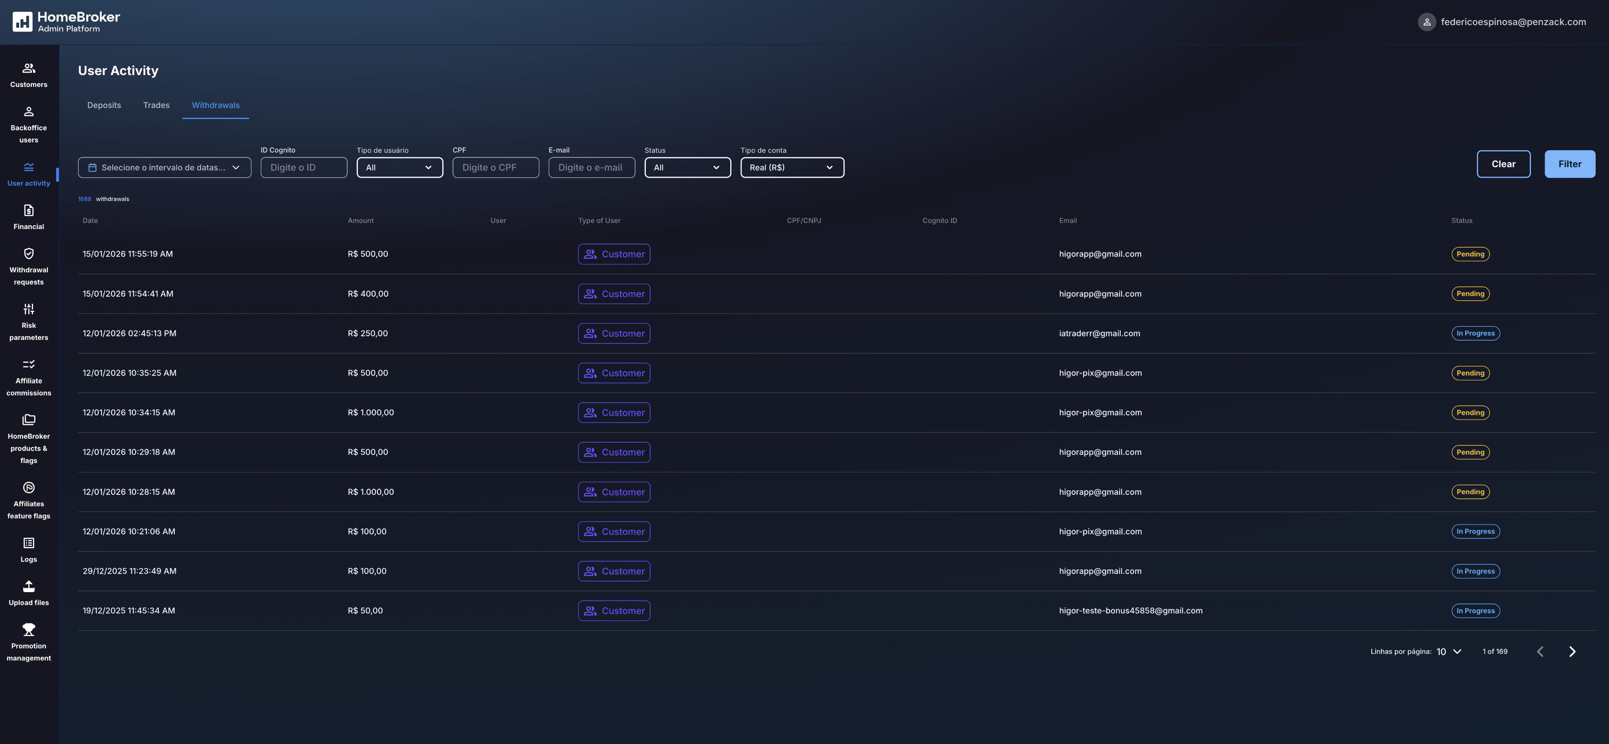Image resolution: width=1609 pixels, height=744 pixels.
Task: Click the user account avatar icon
Action: [x=1427, y=22]
